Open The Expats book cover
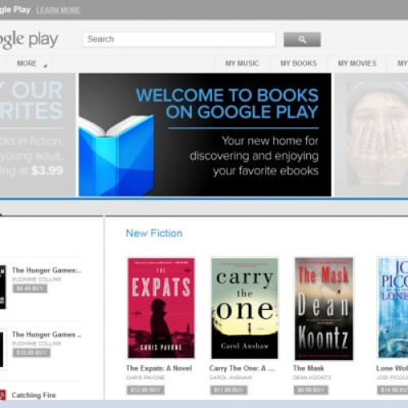Image resolution: width=408 pixels, height=408 pixels. click(161, 308)
